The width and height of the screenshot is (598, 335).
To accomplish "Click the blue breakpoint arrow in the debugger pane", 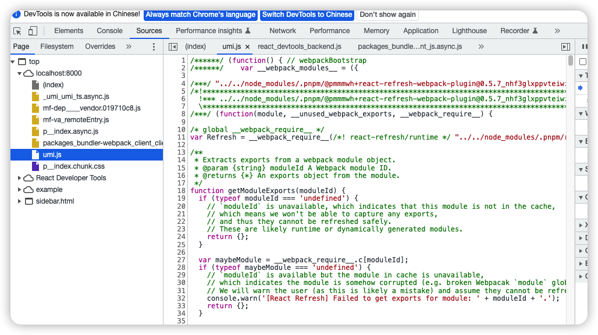I will pyautogui.click(x=581, y=88).
